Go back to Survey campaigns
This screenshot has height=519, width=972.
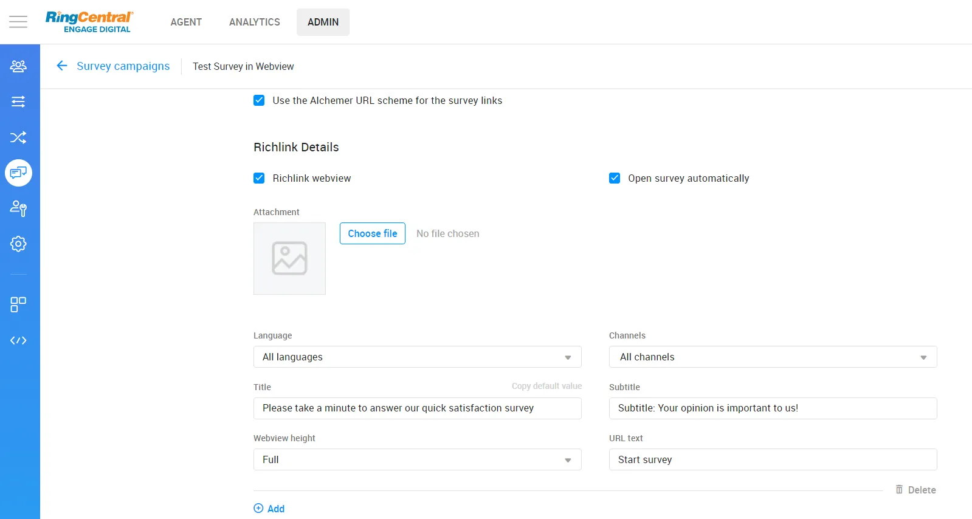point(122,66)
